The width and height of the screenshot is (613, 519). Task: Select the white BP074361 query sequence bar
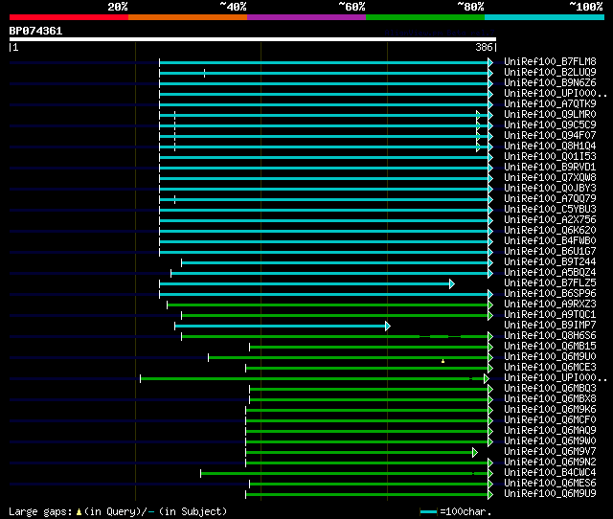[253, 39]
